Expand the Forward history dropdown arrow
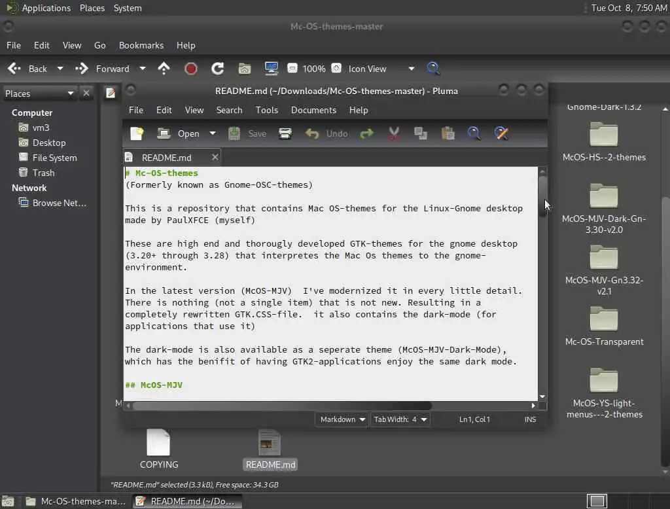This screenshot has width=670, height=509. (142, 69)
